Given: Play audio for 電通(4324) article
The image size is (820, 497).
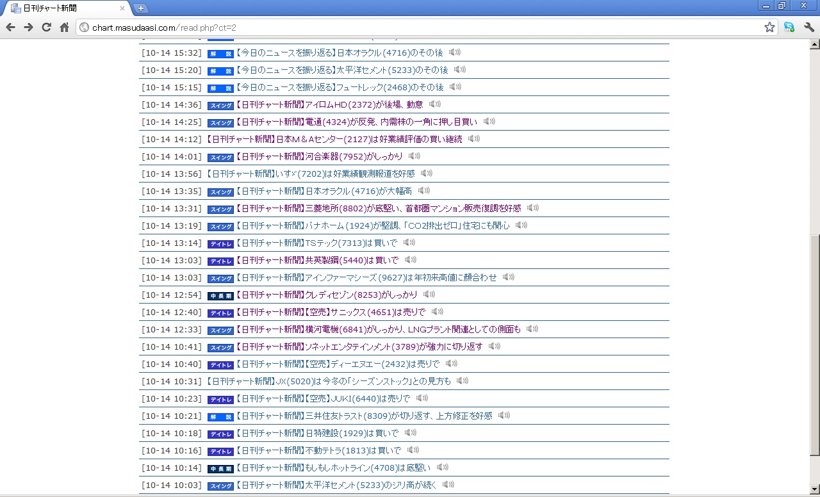Looking at the screenshot, I should [x=489, y=122].
